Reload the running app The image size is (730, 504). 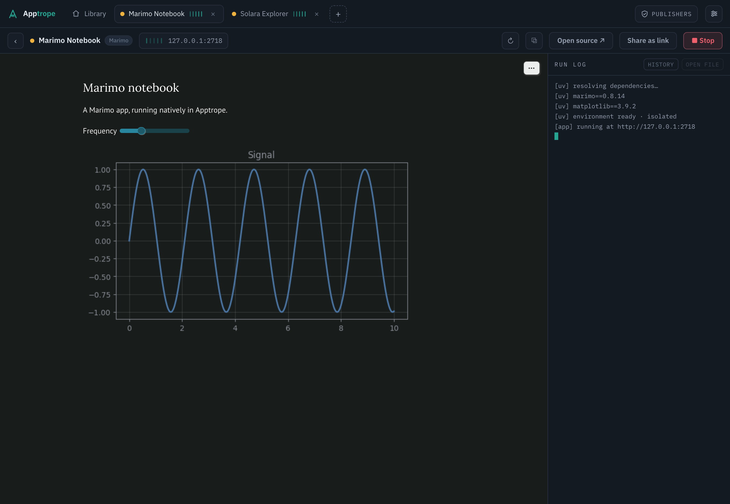tap(510, 41)
